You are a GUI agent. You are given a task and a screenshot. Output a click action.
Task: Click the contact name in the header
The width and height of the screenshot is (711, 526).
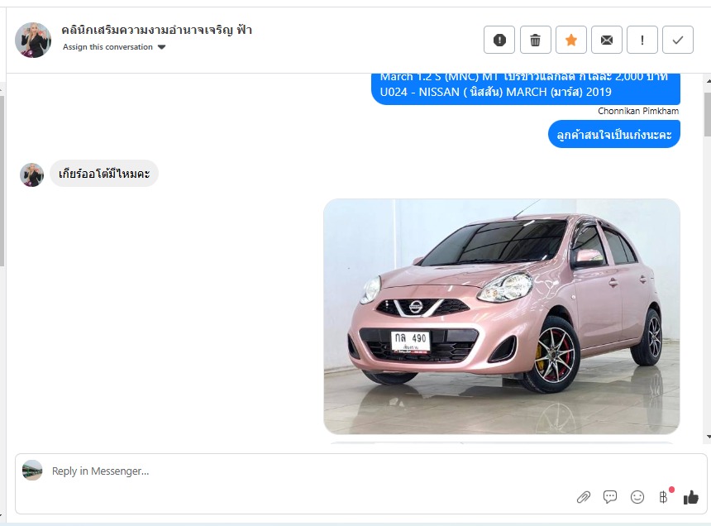pos(157,30)
